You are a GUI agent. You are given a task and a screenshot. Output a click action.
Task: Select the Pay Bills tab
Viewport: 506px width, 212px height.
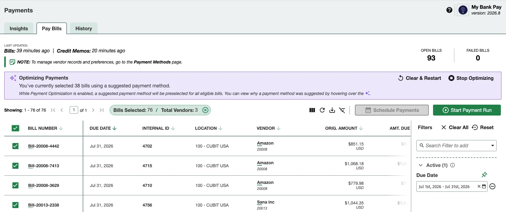(52, 28)
